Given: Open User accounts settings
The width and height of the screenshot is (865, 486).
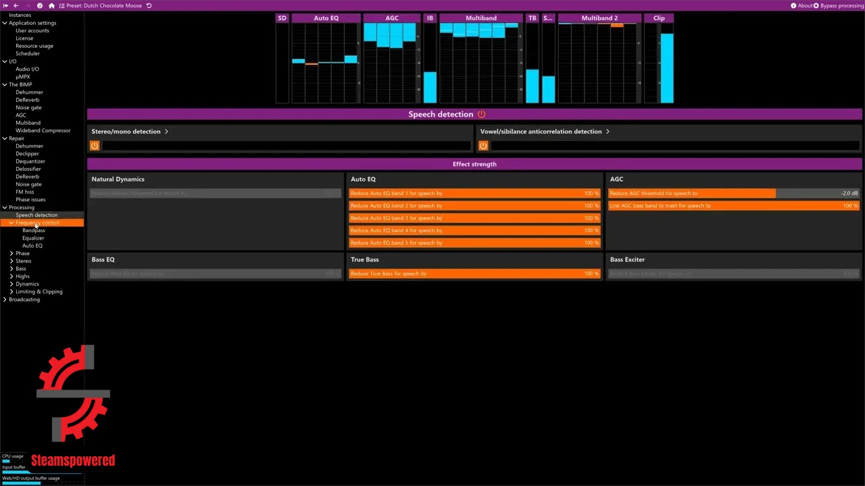Looking at the screenshot, I should coord(32,30).
